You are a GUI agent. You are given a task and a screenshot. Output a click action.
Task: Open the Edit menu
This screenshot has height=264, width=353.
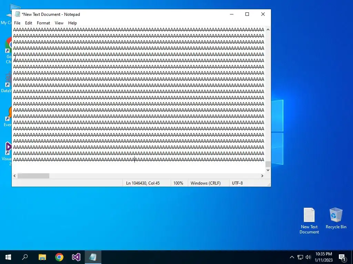28,23
